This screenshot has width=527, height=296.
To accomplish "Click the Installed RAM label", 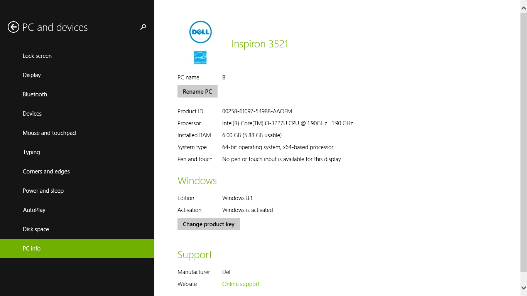I will [x=194, y=135].
